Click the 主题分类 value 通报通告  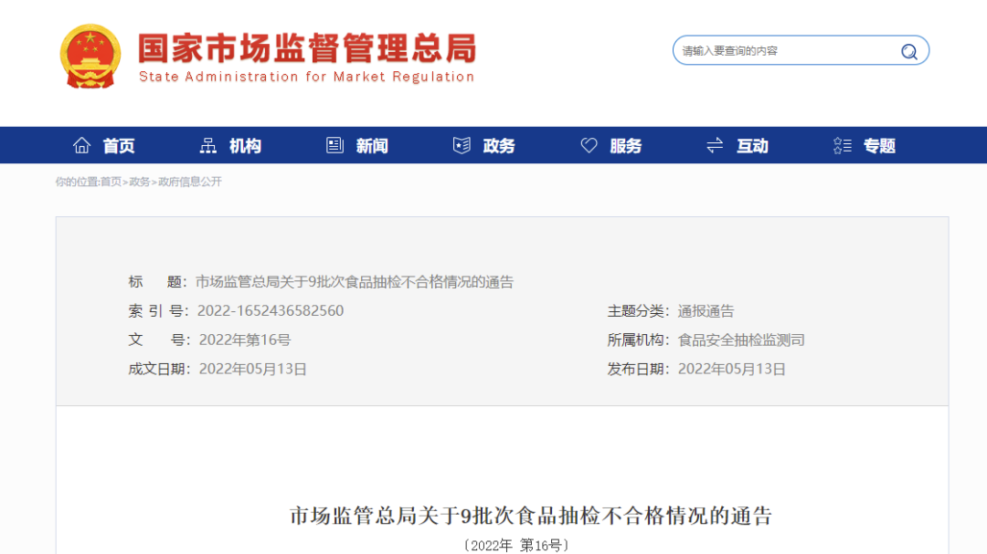[706, 311]
